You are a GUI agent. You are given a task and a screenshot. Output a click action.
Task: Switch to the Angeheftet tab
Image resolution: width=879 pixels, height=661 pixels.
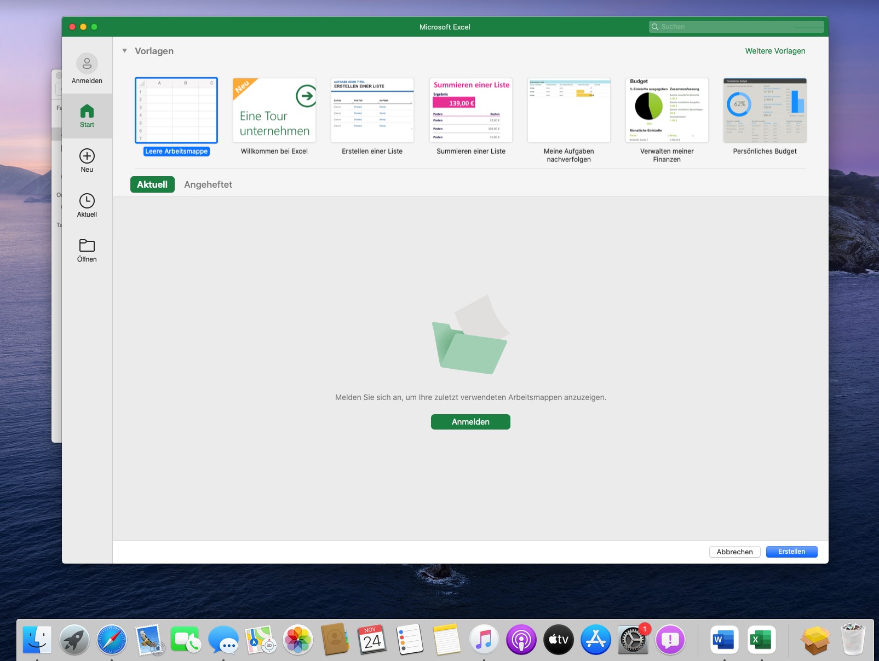(x=208, y=185)
